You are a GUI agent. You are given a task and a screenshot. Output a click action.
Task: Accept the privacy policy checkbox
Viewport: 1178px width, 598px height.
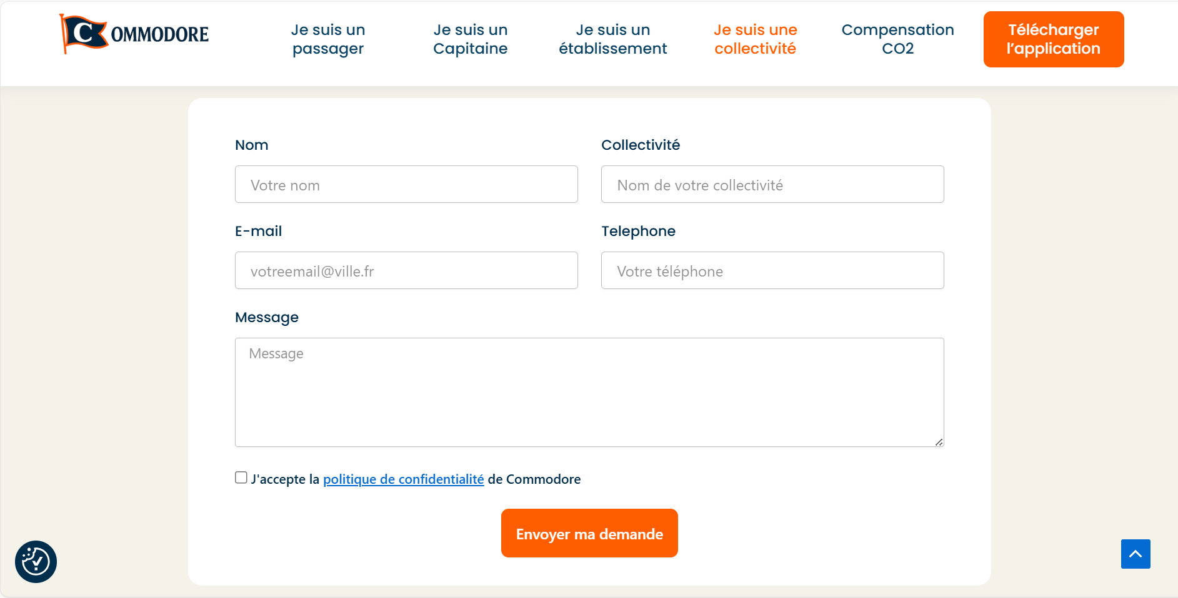241,478
